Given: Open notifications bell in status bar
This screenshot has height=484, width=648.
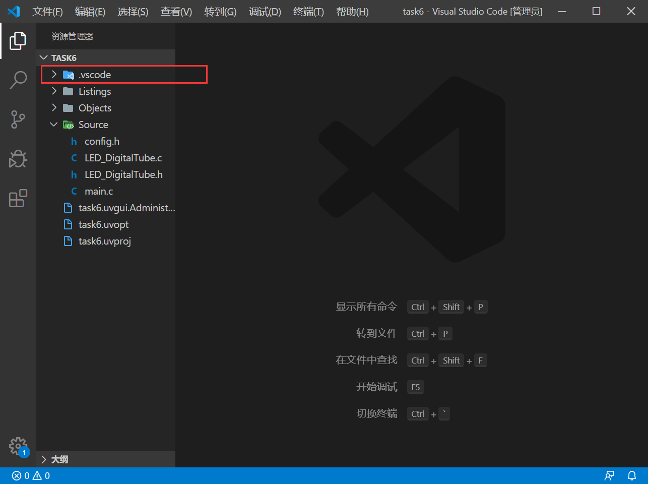Looking at the screenshot, I should 632,475.
